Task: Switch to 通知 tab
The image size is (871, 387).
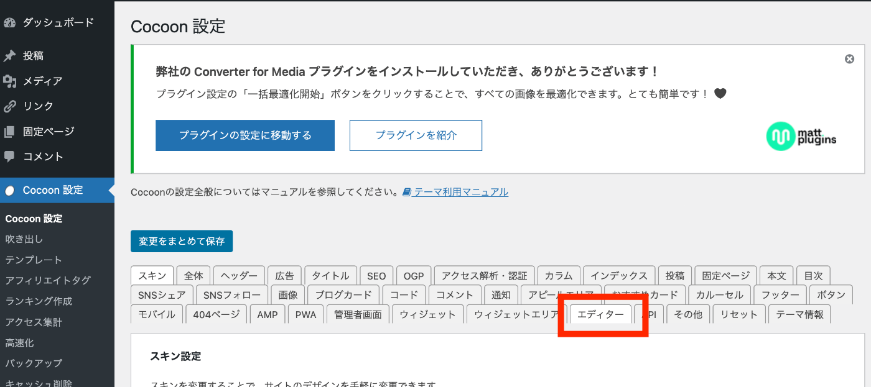Action: tap(501, 295)
